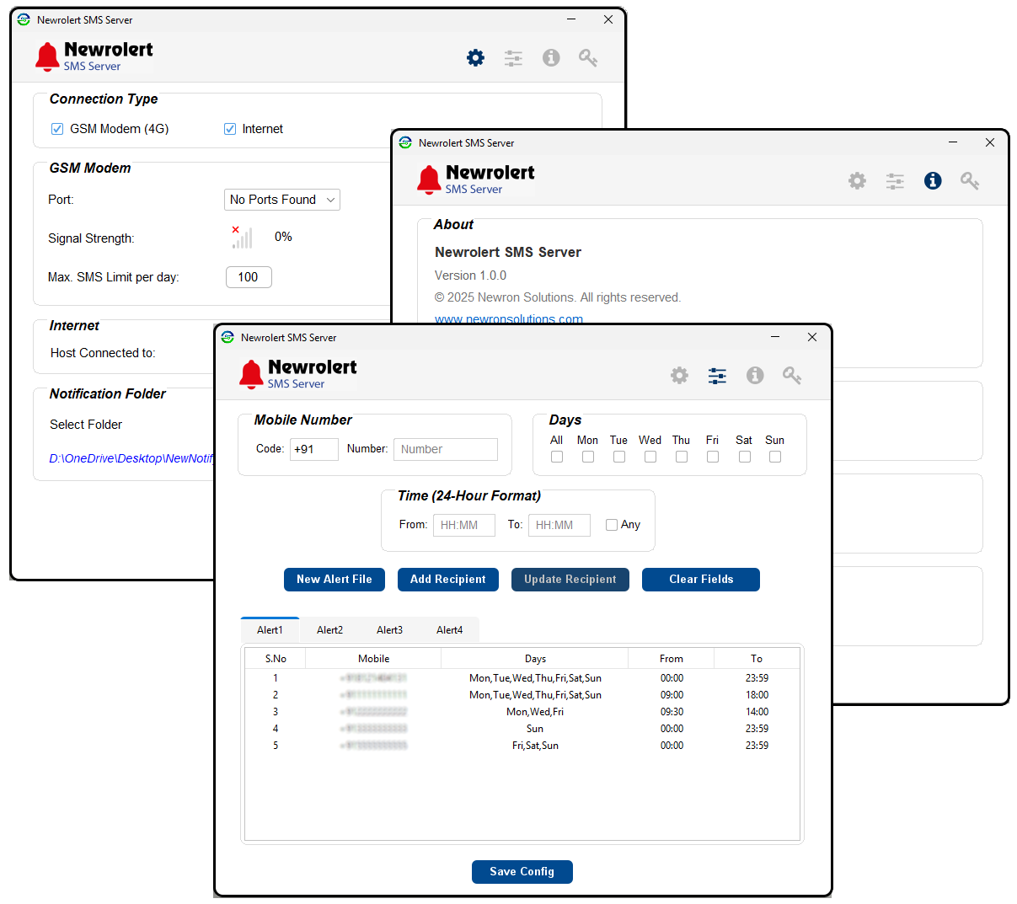Viewport: 1017px width, 904px height.
Task: Open the info icon in the Connection Type window
Action: click(x=551, y=57)
